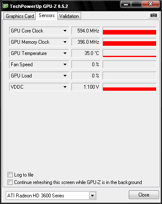Click the Close button

pos(144,195)
